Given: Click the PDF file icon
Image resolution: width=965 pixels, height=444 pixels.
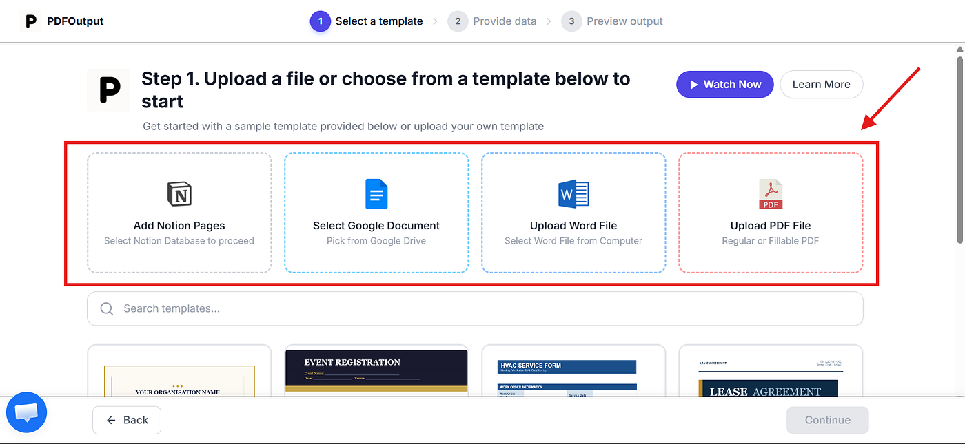Looking at the screenshot, I should tap(771, 194).
